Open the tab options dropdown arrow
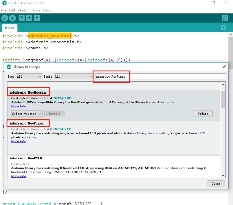The width and height of the screenshot is (233, 205). tap(224, 27)
